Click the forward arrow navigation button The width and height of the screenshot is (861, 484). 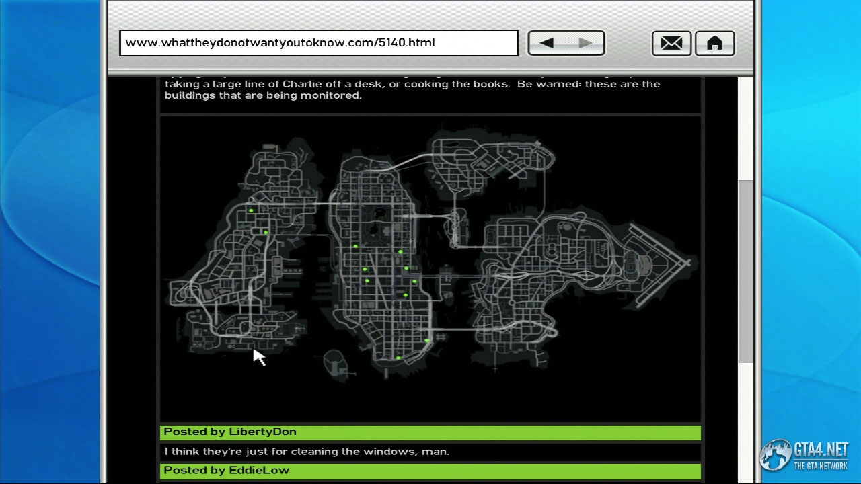click(585, 43)
